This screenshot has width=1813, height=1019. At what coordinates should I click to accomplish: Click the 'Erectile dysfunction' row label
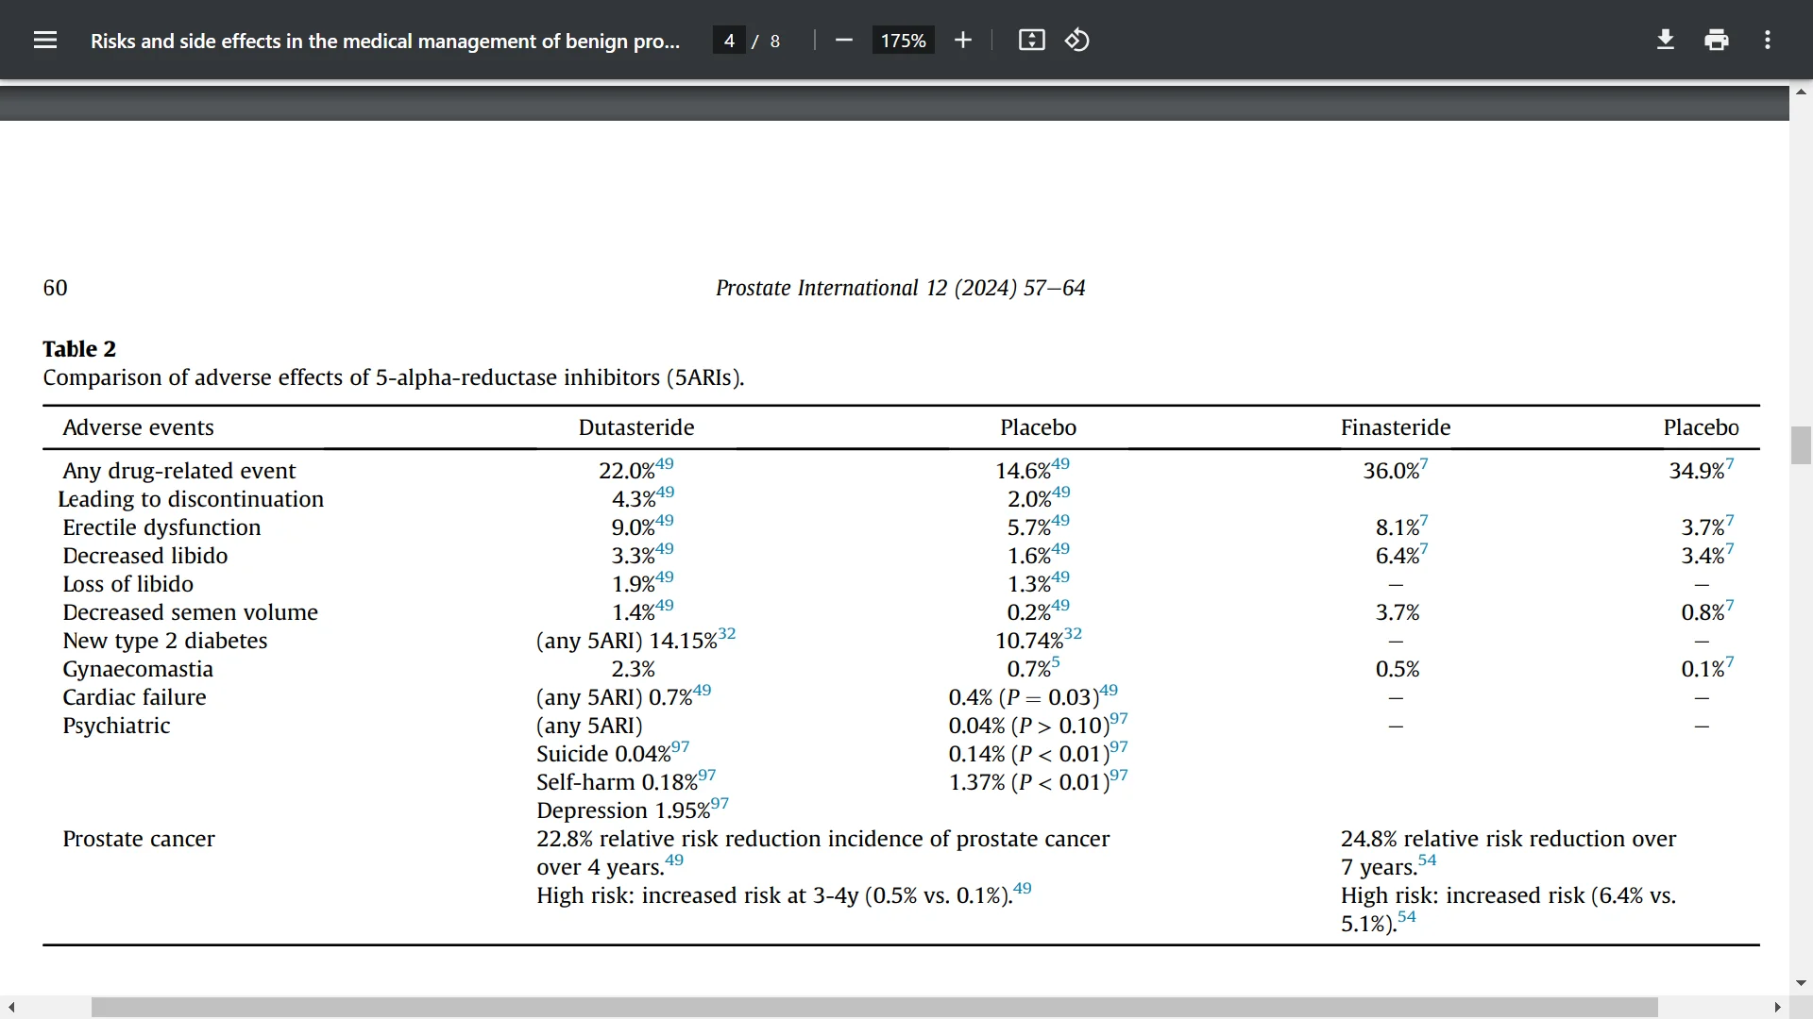(x=161, y=527)
